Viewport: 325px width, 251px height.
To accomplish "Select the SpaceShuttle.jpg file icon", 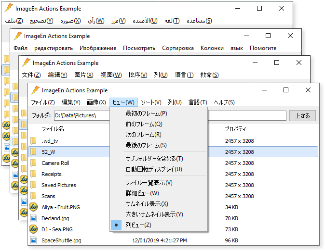I will (x=33, y=240).
